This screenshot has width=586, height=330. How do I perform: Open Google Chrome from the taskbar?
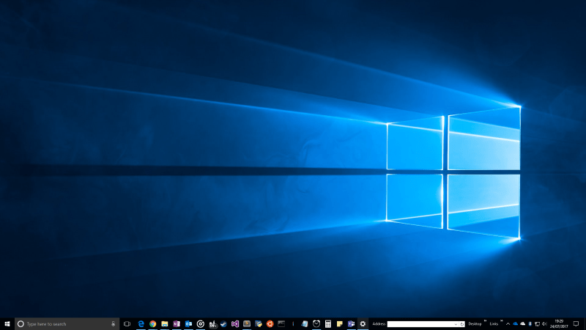153,323
